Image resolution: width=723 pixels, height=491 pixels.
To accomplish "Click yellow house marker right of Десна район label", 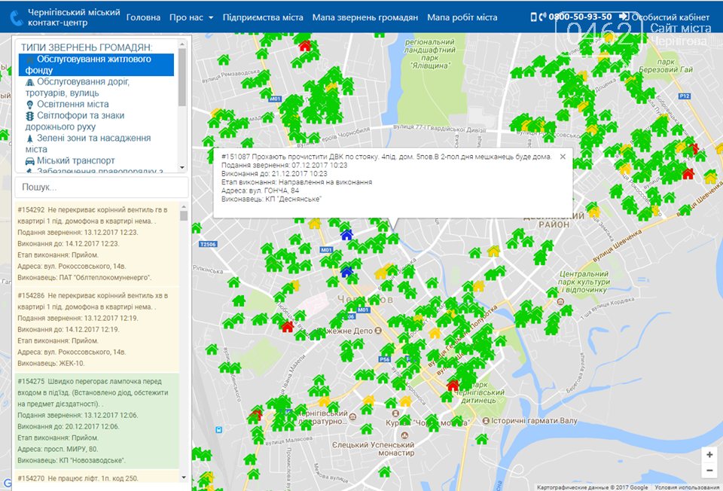I will (594, 212).
